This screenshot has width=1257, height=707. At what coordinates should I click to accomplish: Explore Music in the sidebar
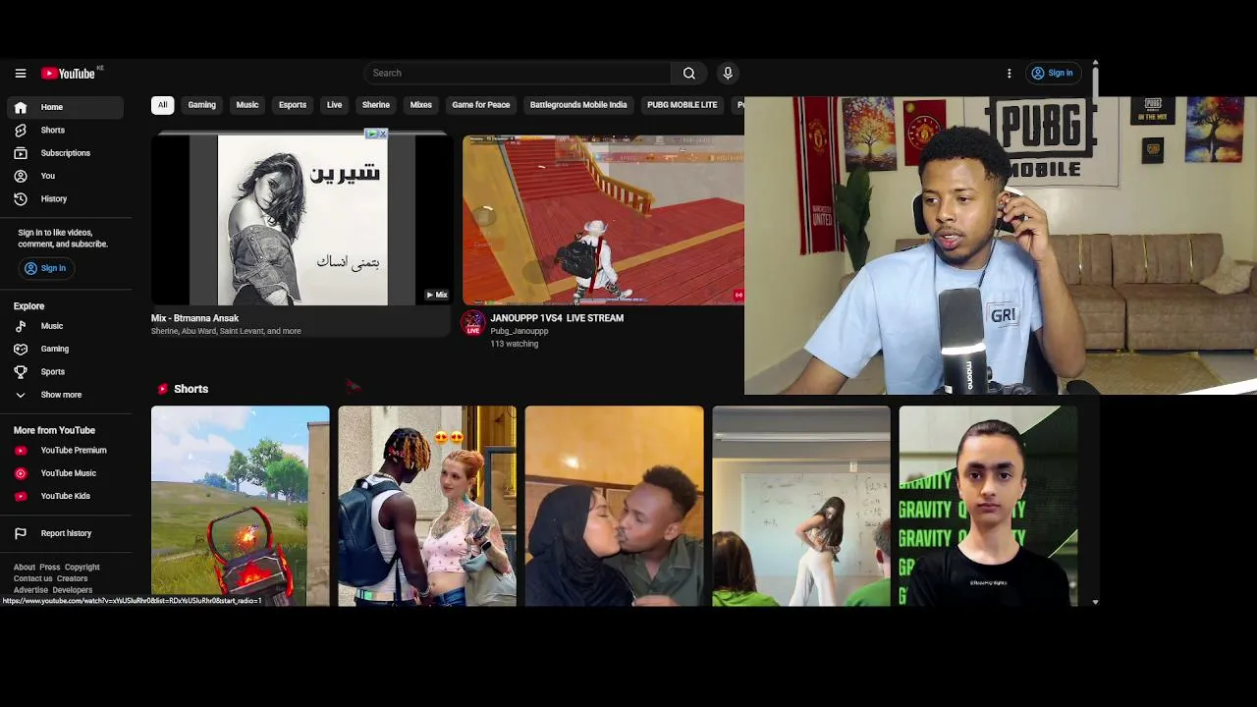(66, 326)
